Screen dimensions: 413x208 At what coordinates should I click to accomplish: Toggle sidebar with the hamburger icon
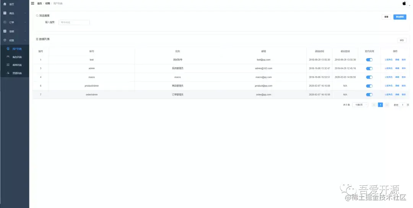point(33,3)
